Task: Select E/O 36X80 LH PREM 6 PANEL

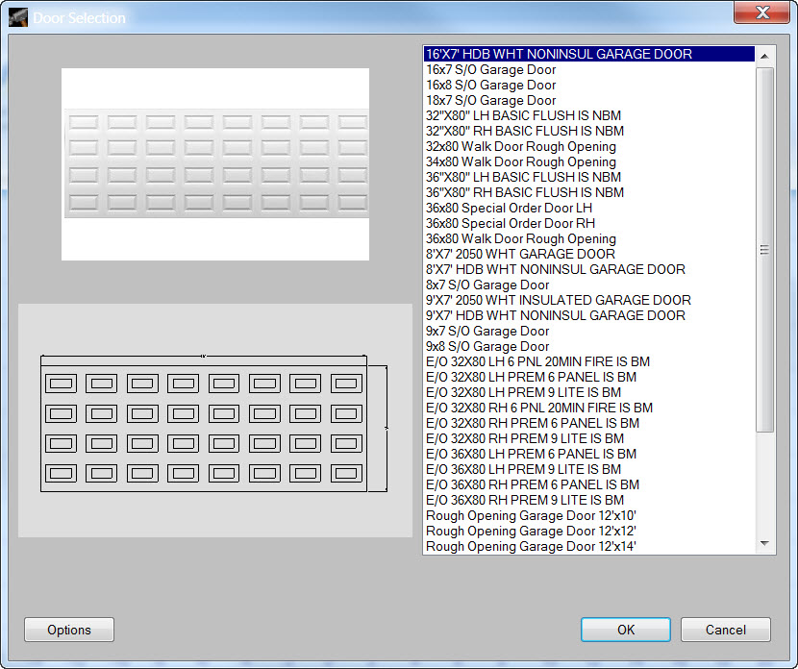Action: click(x=589, y=454)
